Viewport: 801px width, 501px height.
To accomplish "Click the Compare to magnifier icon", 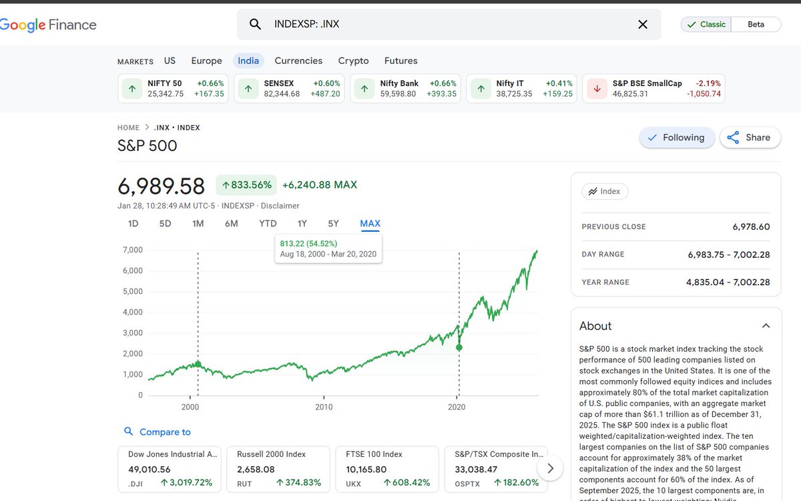I will 127,432.
